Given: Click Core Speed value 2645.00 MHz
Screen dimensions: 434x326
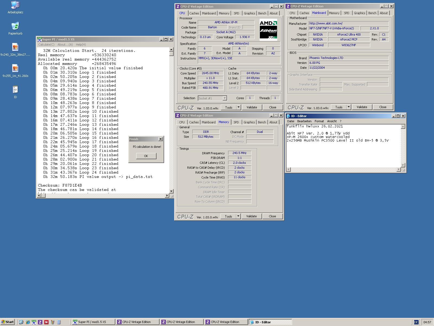Looking at the screenshot, I should (210, 73).
